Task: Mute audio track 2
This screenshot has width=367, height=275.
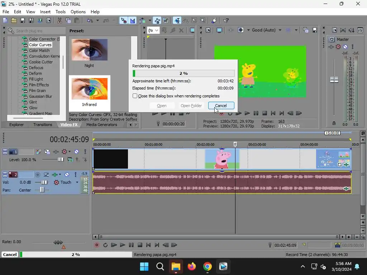Action: click(x=67, y=174)
